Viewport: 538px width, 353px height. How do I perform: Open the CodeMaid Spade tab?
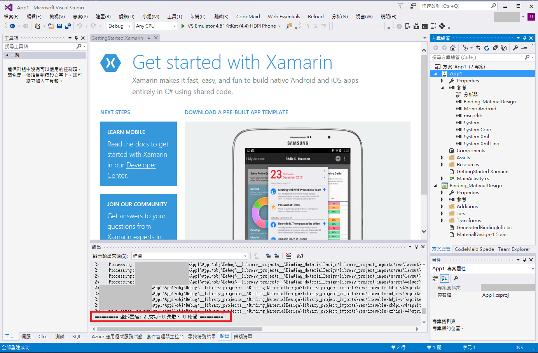(474, 249)
